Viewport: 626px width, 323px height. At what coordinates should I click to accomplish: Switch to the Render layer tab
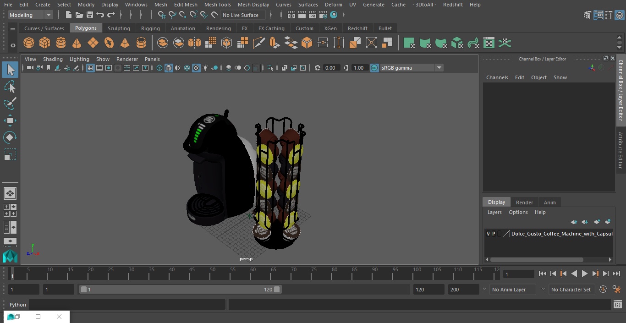(x=524, y=203)
